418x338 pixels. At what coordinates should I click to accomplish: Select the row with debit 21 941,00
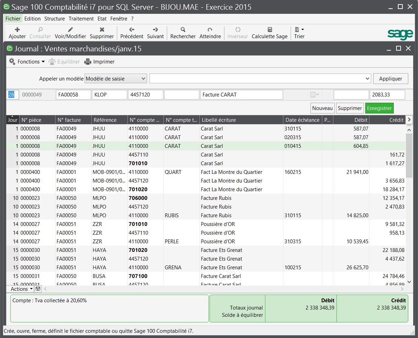click(x=206, y=172)
